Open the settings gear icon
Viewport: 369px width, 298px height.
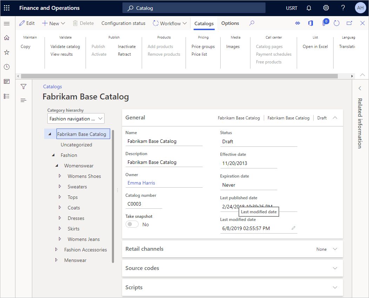[326, 8]
